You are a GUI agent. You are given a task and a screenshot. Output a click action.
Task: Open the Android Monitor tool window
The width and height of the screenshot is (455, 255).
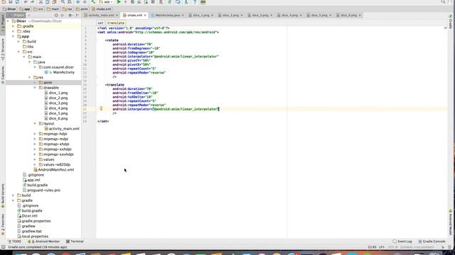pyautogui.click(x=44, y=242)
